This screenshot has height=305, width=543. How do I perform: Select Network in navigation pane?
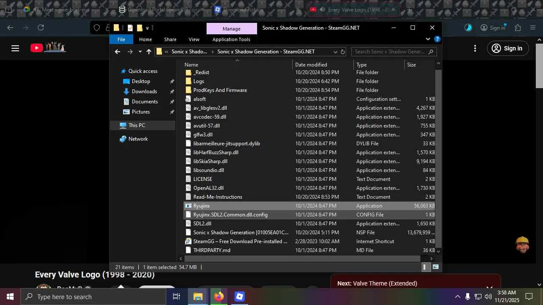pos(138,139)
